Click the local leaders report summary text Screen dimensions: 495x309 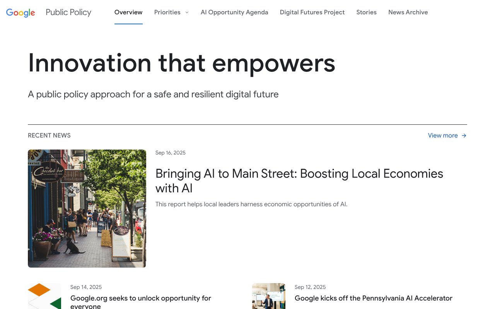[x=251, y=204]
